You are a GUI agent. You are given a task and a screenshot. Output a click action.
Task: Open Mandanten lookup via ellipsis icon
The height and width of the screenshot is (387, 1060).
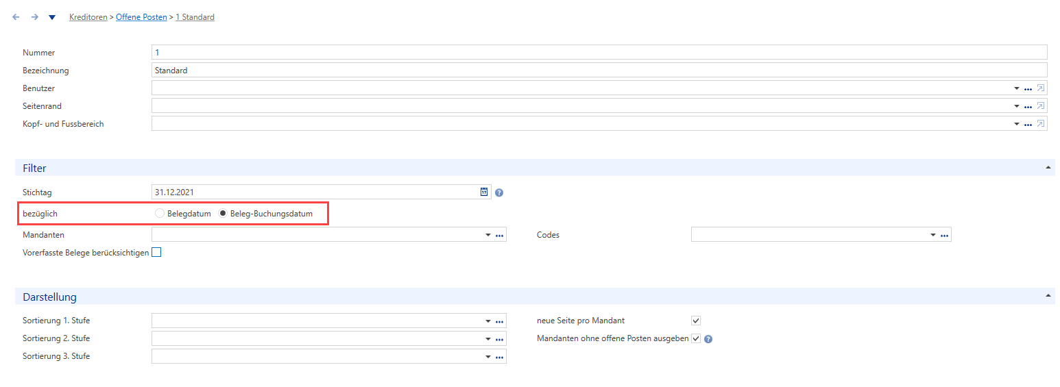click(x=499, y=235)
